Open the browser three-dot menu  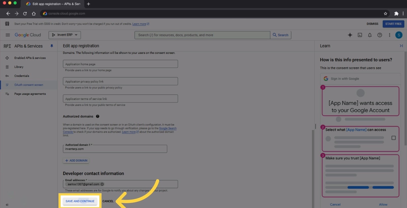pos(403,13)
